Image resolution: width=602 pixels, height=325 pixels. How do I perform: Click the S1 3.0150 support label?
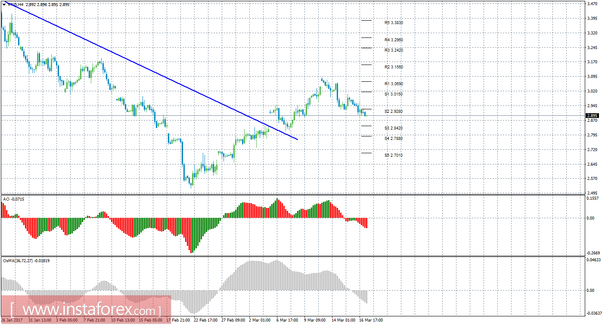click(x=394, y=93)
